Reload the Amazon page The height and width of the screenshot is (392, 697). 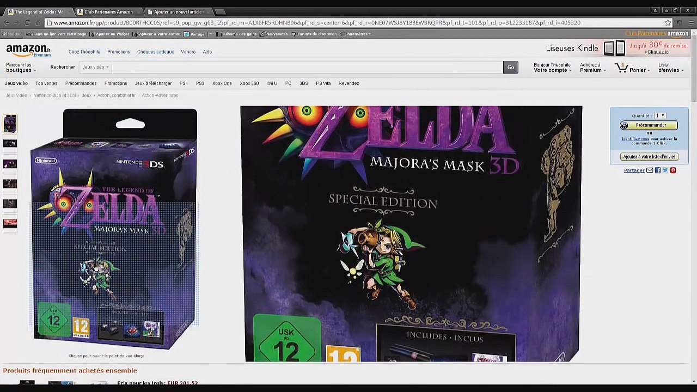27,23
